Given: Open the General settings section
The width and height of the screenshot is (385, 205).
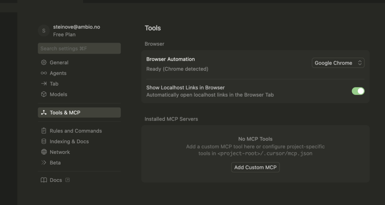Looking at the screenshot, I should pos(59,63).
